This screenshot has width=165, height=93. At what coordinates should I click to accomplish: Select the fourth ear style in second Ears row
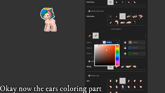129,87
